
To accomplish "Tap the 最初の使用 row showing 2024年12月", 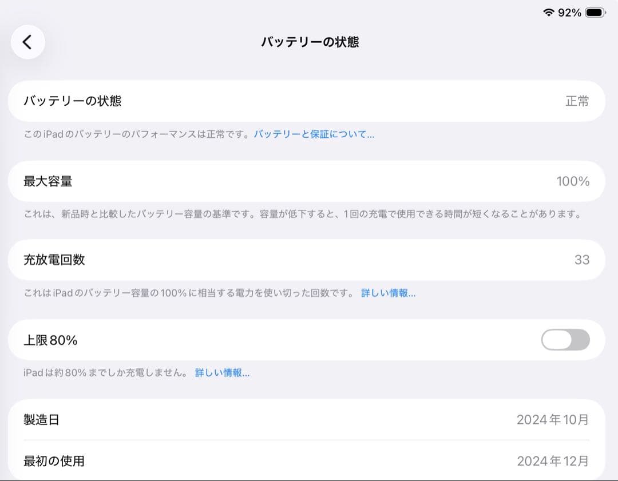I will [x=309, y=461].
